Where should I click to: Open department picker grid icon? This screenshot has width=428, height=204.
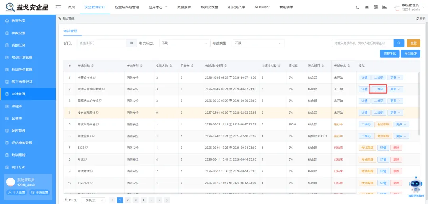132,43
